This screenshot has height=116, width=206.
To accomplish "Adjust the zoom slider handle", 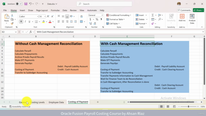I will (188, 107).
